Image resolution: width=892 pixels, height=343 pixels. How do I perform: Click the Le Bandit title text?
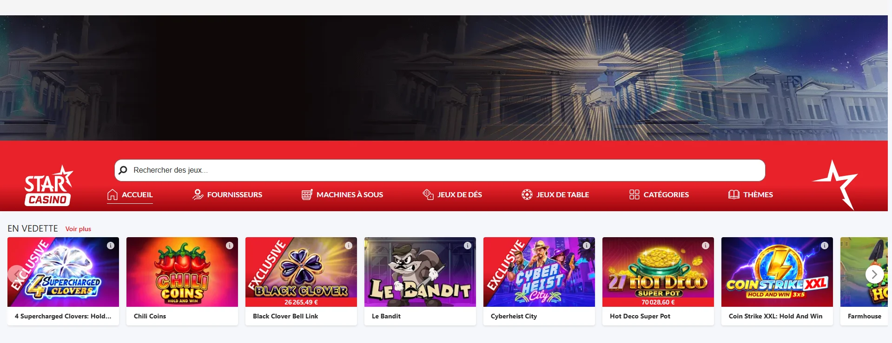pyautogui.click(x=386, y=316)
